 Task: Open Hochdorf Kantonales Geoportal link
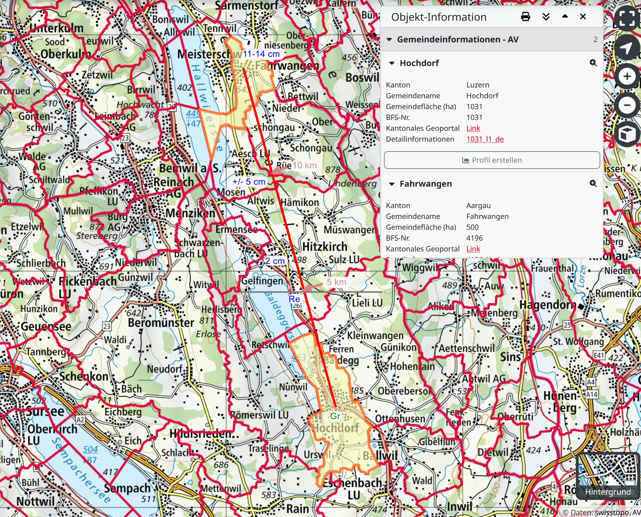click(473, 129)
